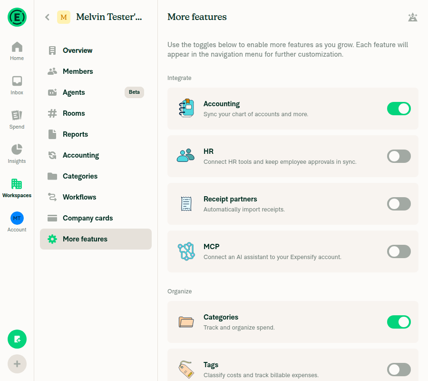428x381 pixels.
Task: Go back using the left chevron
Action: point(47,17)
